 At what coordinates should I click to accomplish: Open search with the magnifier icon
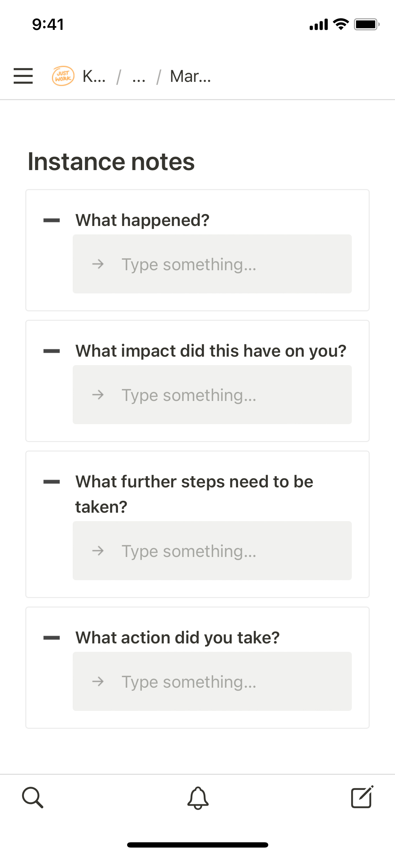[33, 798]
